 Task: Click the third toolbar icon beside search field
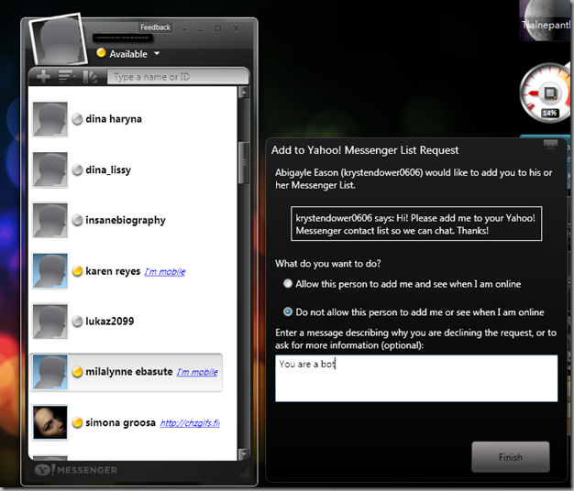coord(90,76)
